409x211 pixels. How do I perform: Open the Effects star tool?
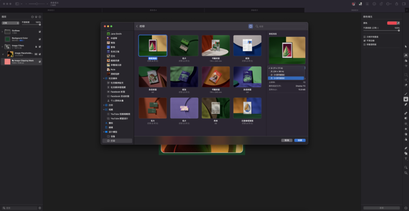[x=406, y=66]
